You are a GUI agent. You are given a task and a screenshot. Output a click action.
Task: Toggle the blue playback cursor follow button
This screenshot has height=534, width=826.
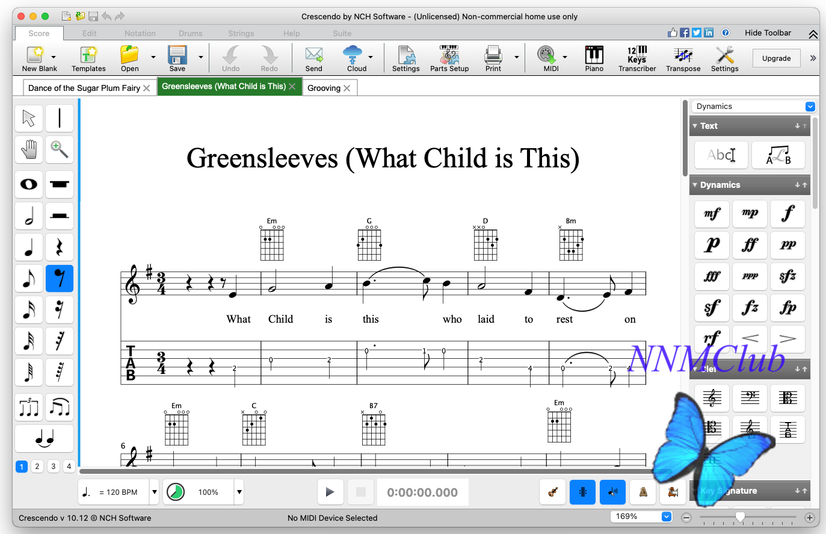pos(583,492)
